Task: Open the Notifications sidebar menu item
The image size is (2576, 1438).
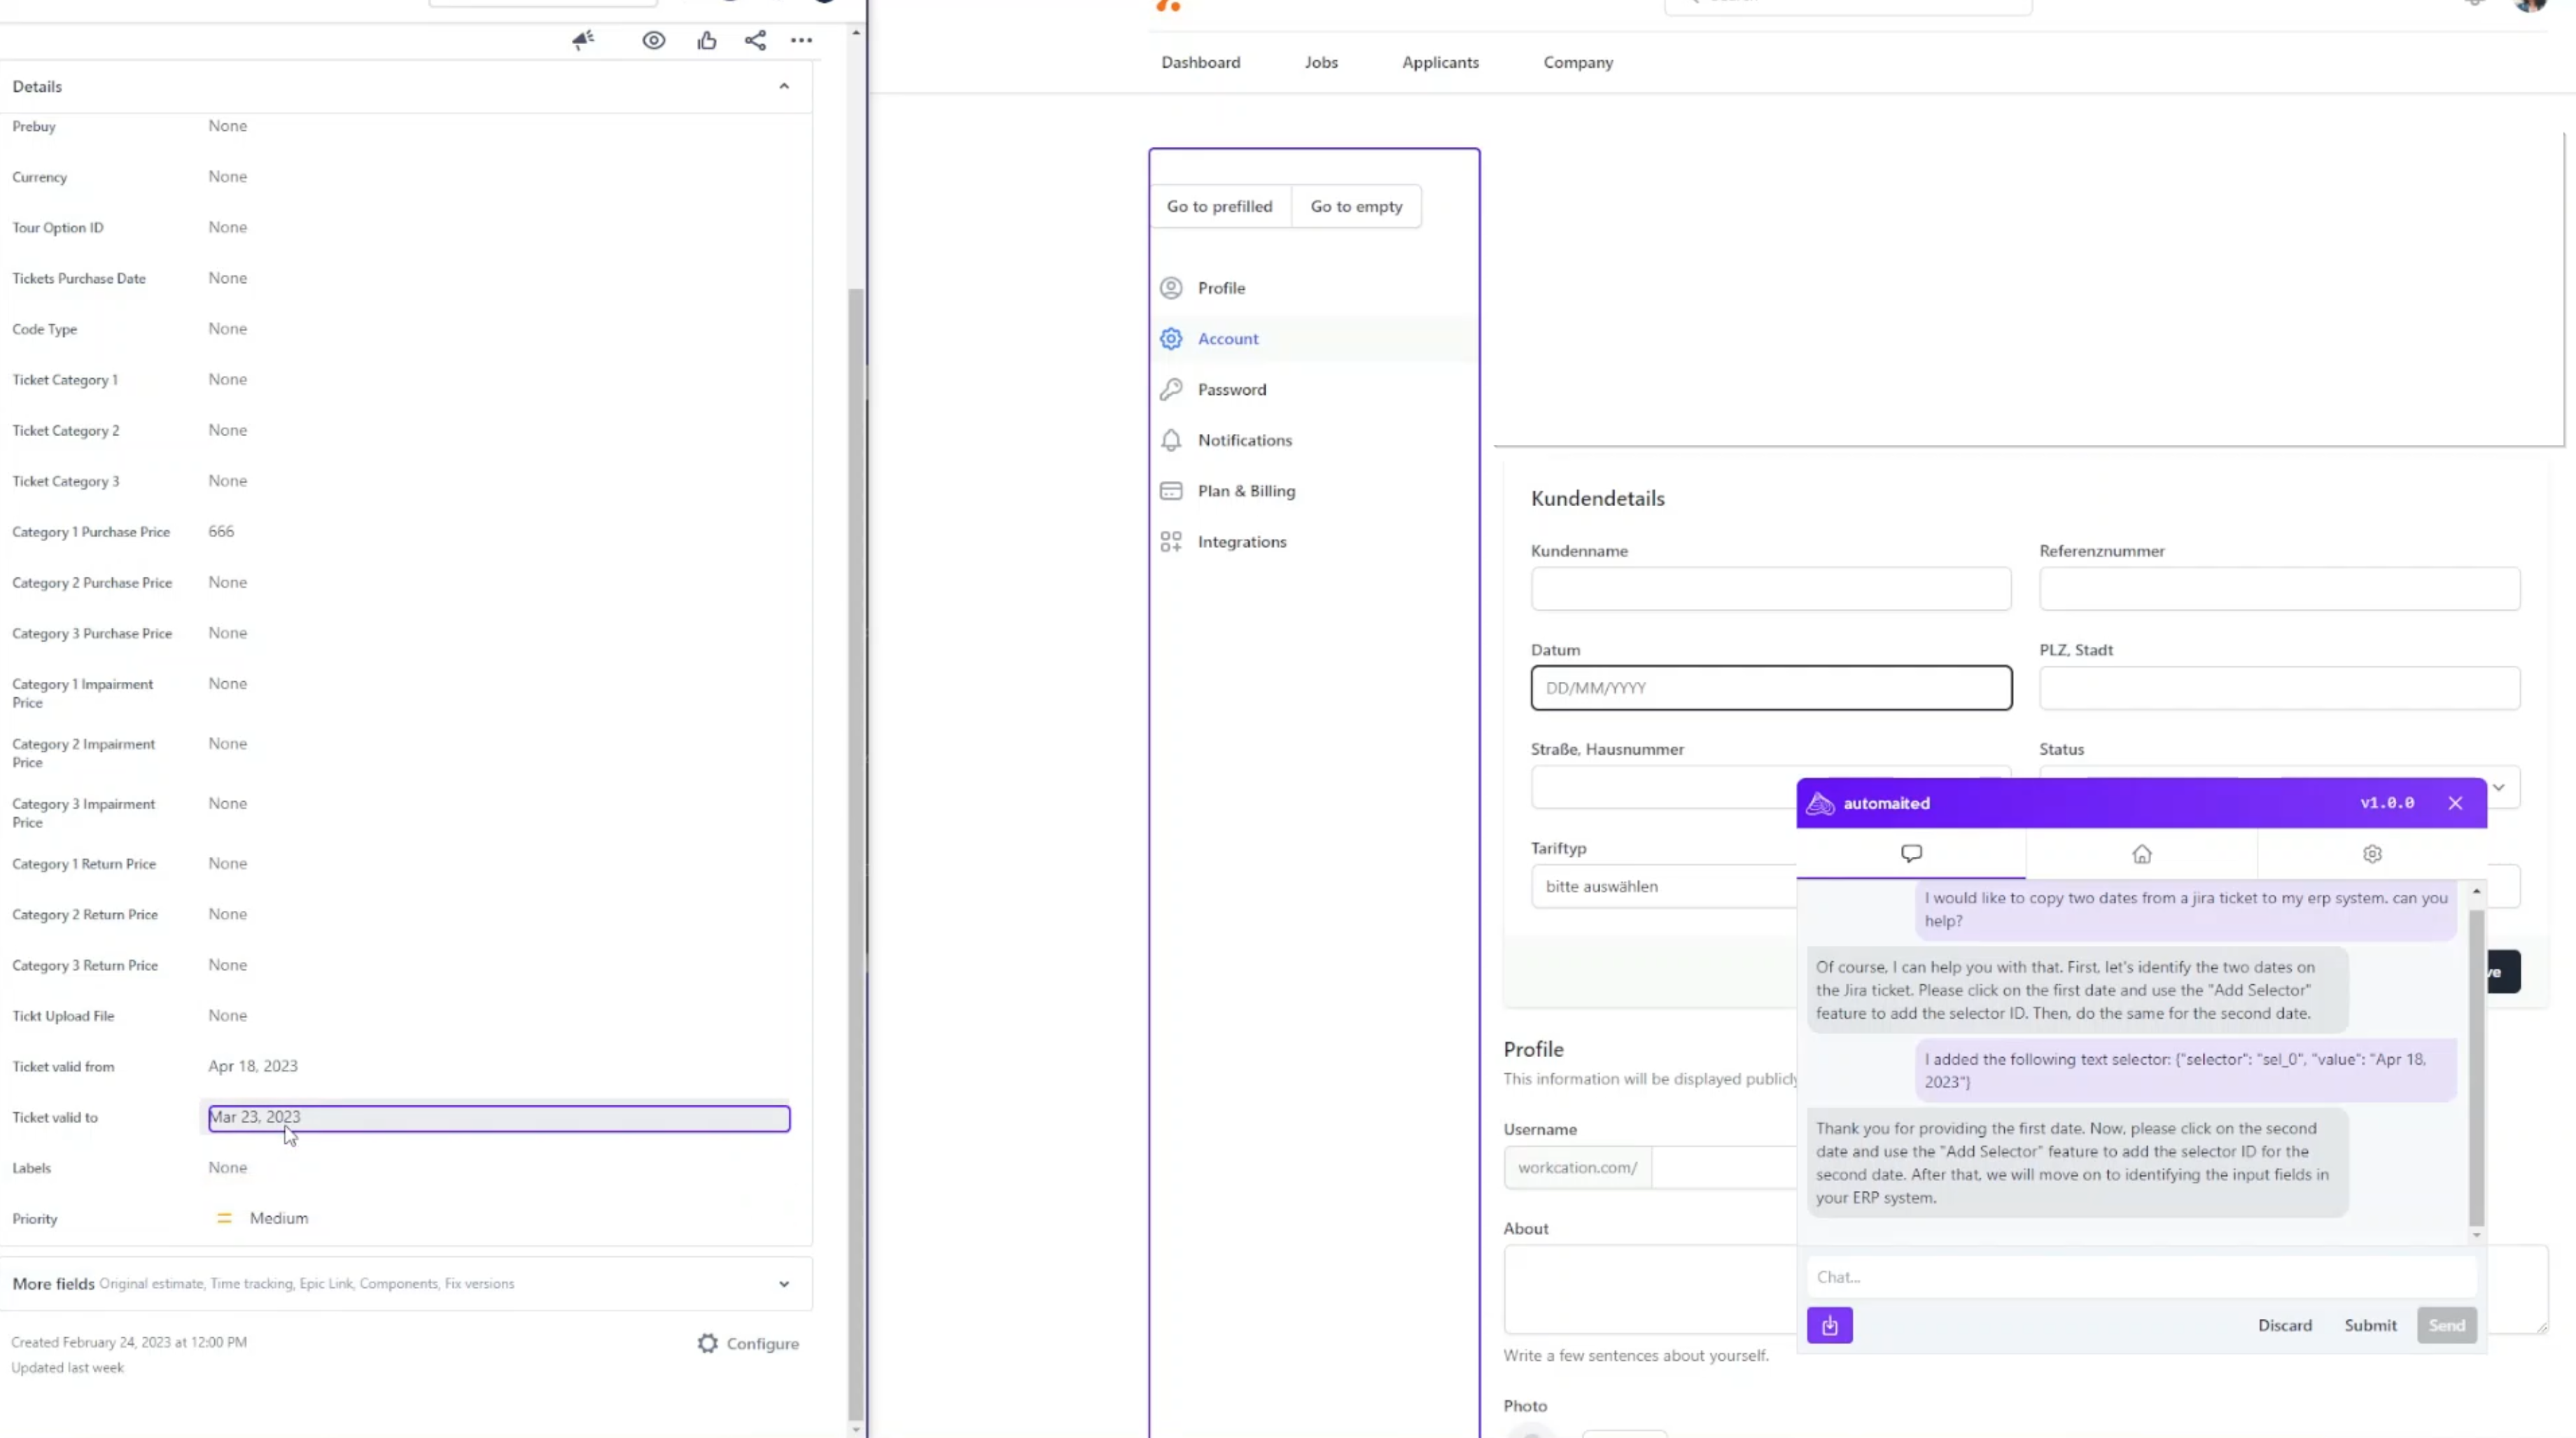Action: tap(1314, 440)
